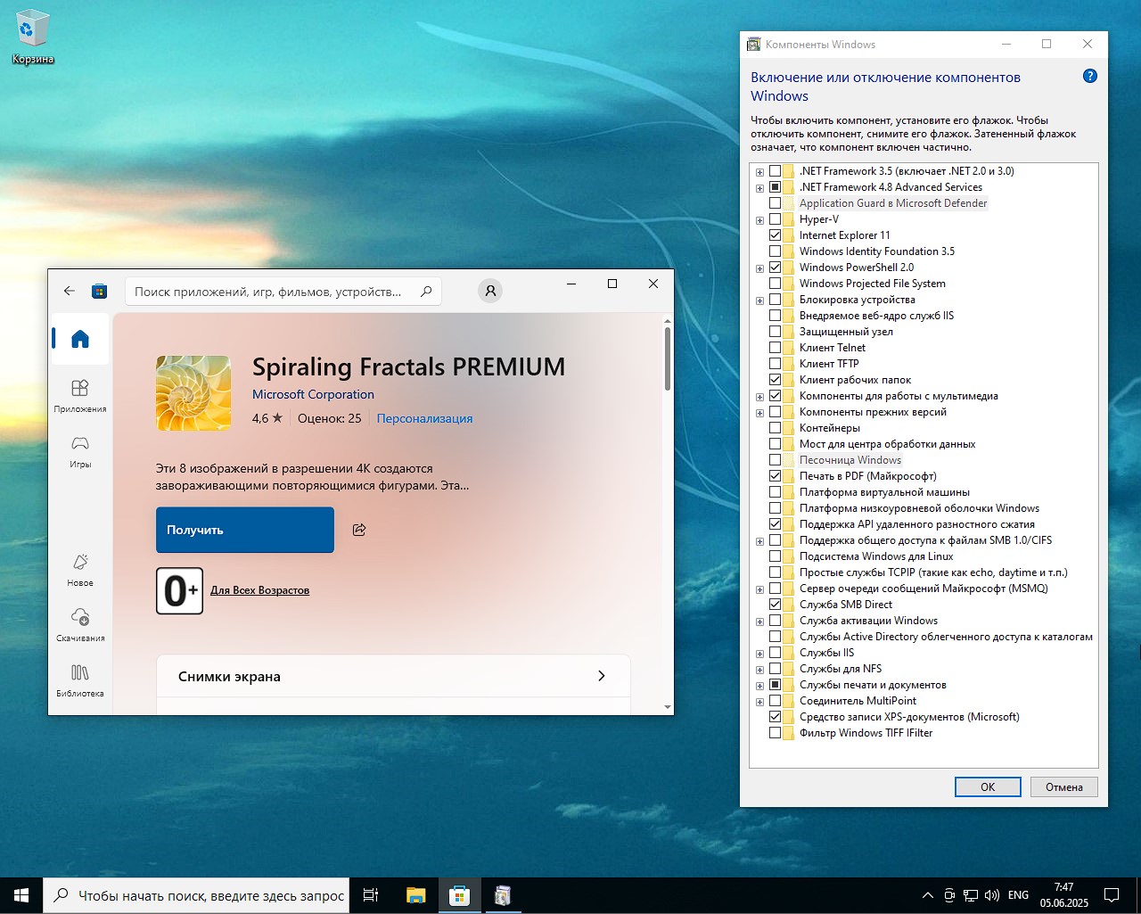
Task: Open network status tray icon
Action: point(971,895)
